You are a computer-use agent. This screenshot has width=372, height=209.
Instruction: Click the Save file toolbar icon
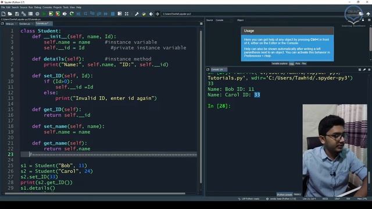point(17,14)
